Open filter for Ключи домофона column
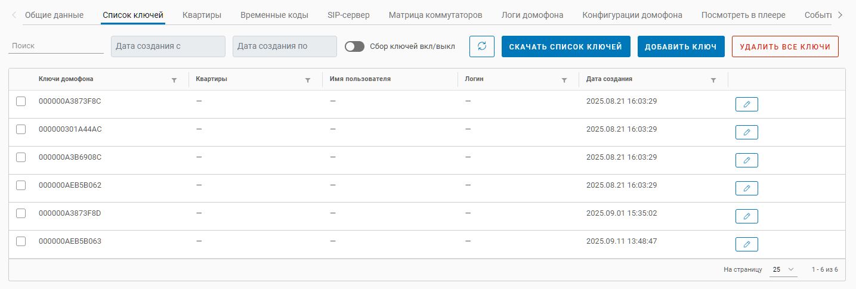 pyautogui.click(x=174, y=80)
